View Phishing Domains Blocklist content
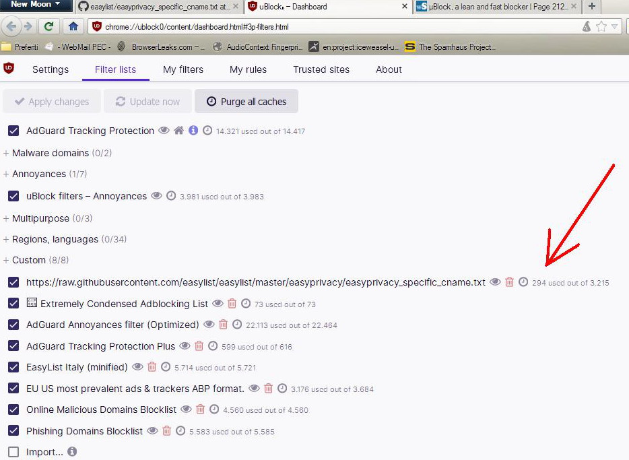This screenshot has width=629, height=460. coord(152,431)
